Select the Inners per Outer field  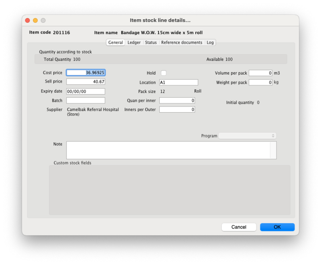coord(177,109)
